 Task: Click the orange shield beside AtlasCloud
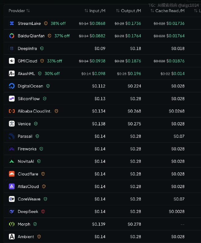[44, 186]
